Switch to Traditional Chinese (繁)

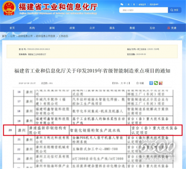click(x=134, y=4)
